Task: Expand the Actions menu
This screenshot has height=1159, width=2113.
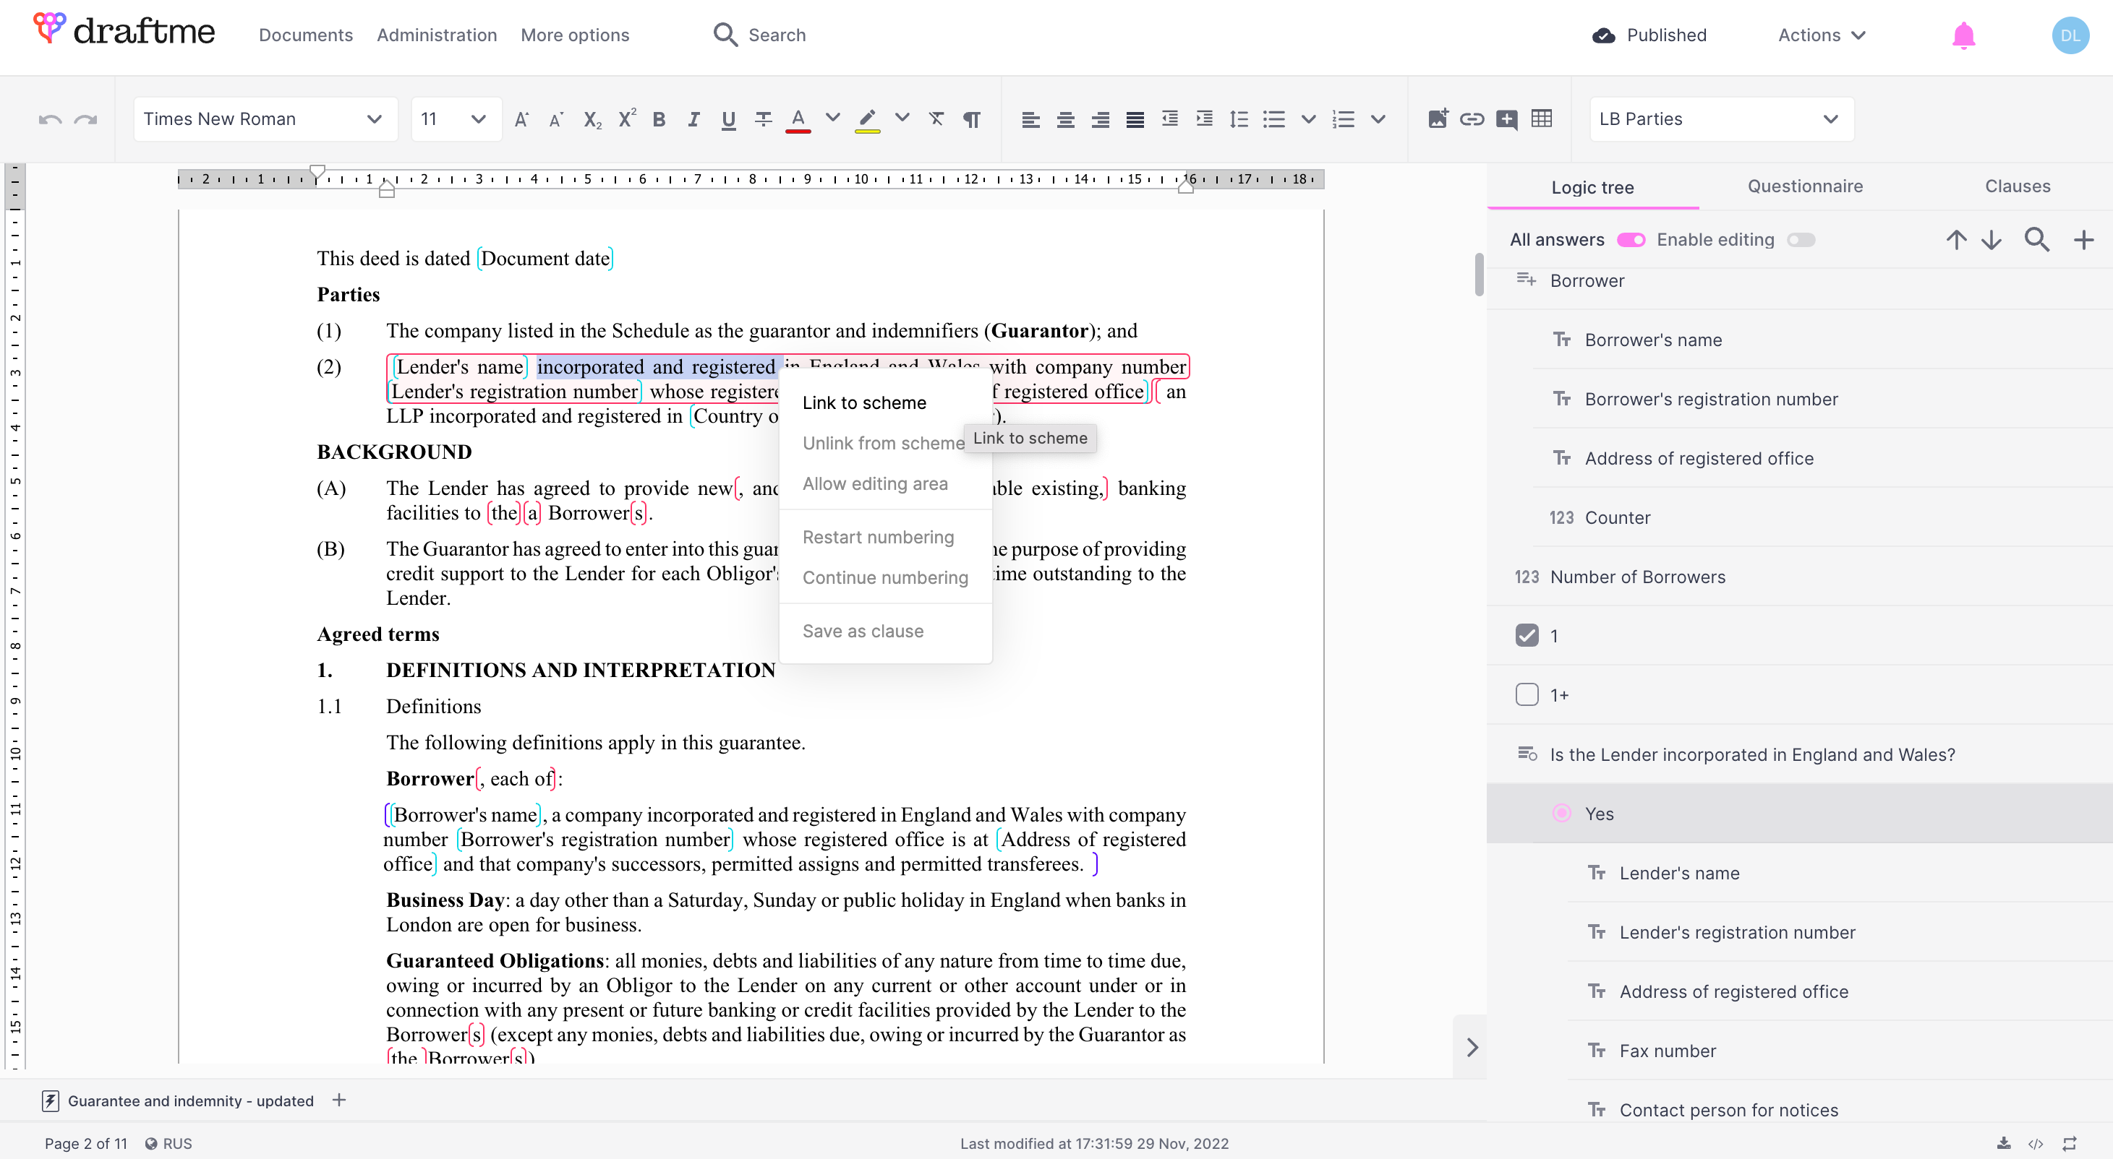Action: [1821, 35]
